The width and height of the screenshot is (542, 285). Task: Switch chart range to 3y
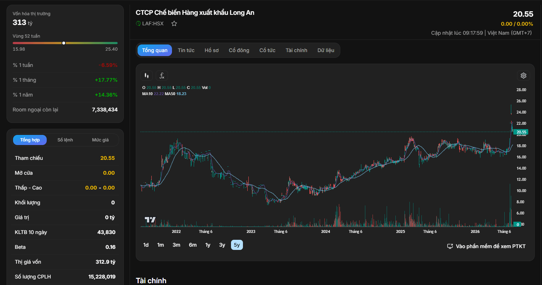pyautogui.click(x=222, y=245)
